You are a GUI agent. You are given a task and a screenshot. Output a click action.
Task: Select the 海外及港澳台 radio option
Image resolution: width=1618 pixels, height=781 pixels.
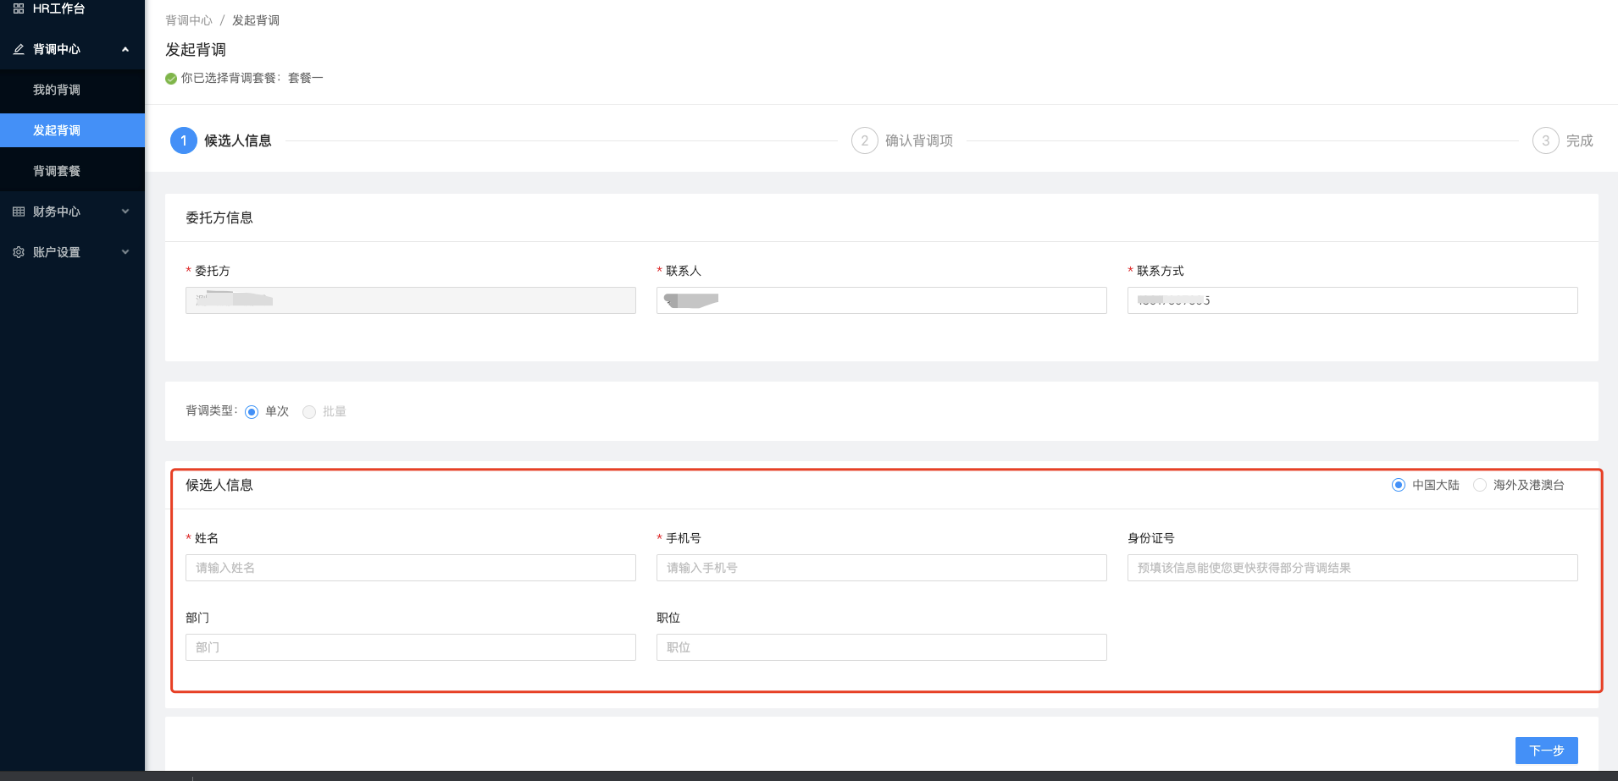pyautogui.click(x=1480, y=485)
